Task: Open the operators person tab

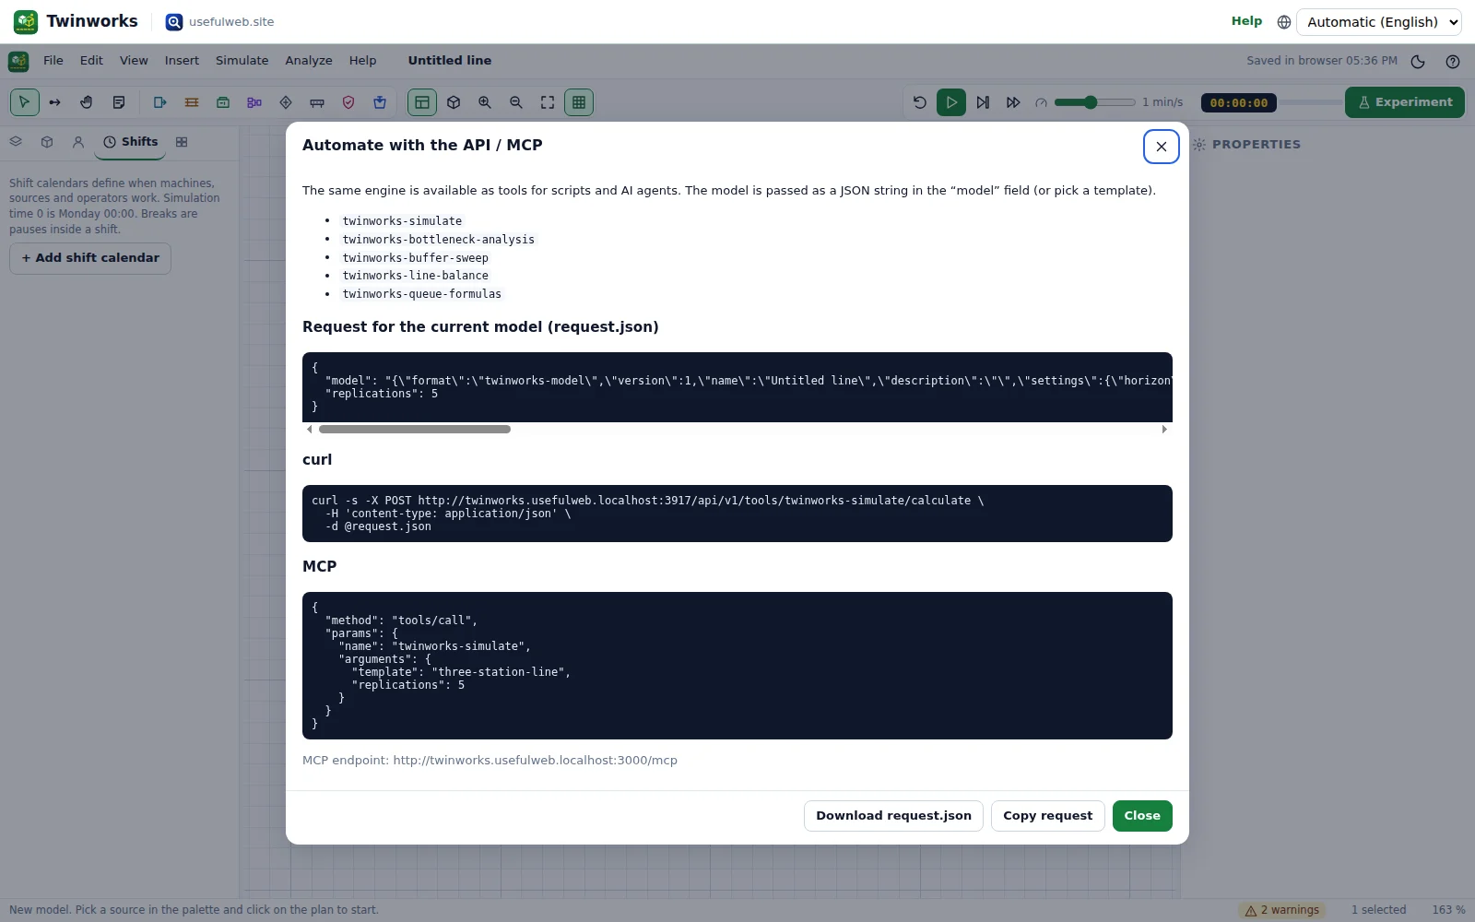Action: click(78, 142)
